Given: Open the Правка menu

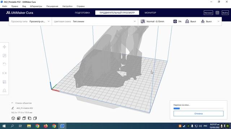Looking at the screenshot, I should (x=15, y=6).
